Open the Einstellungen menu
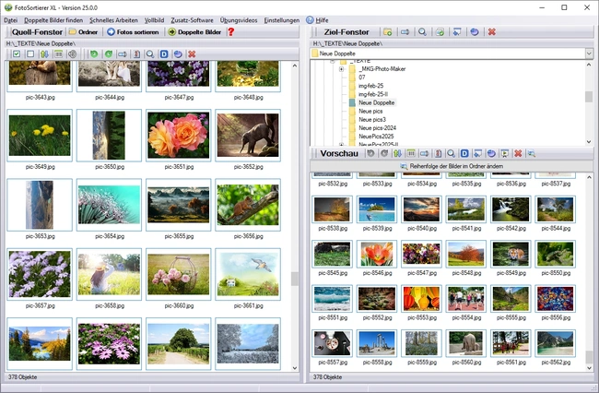Screen dimensions: 599x393 tap(282, 20)
